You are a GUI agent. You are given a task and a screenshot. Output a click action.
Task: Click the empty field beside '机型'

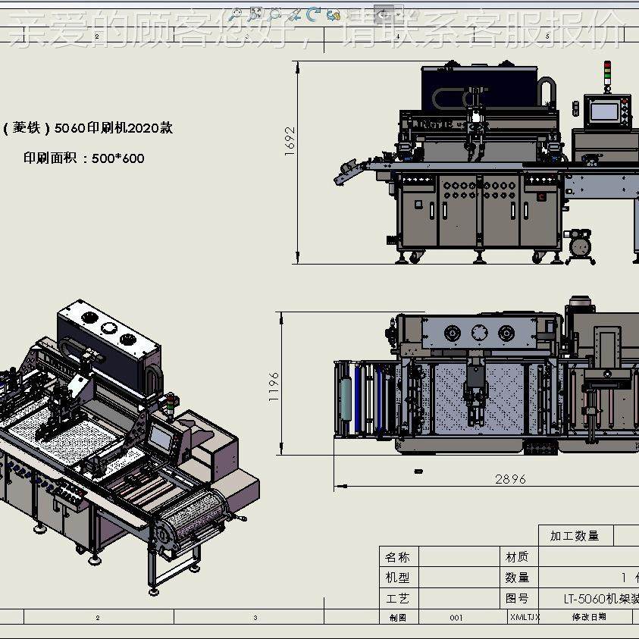459,578
